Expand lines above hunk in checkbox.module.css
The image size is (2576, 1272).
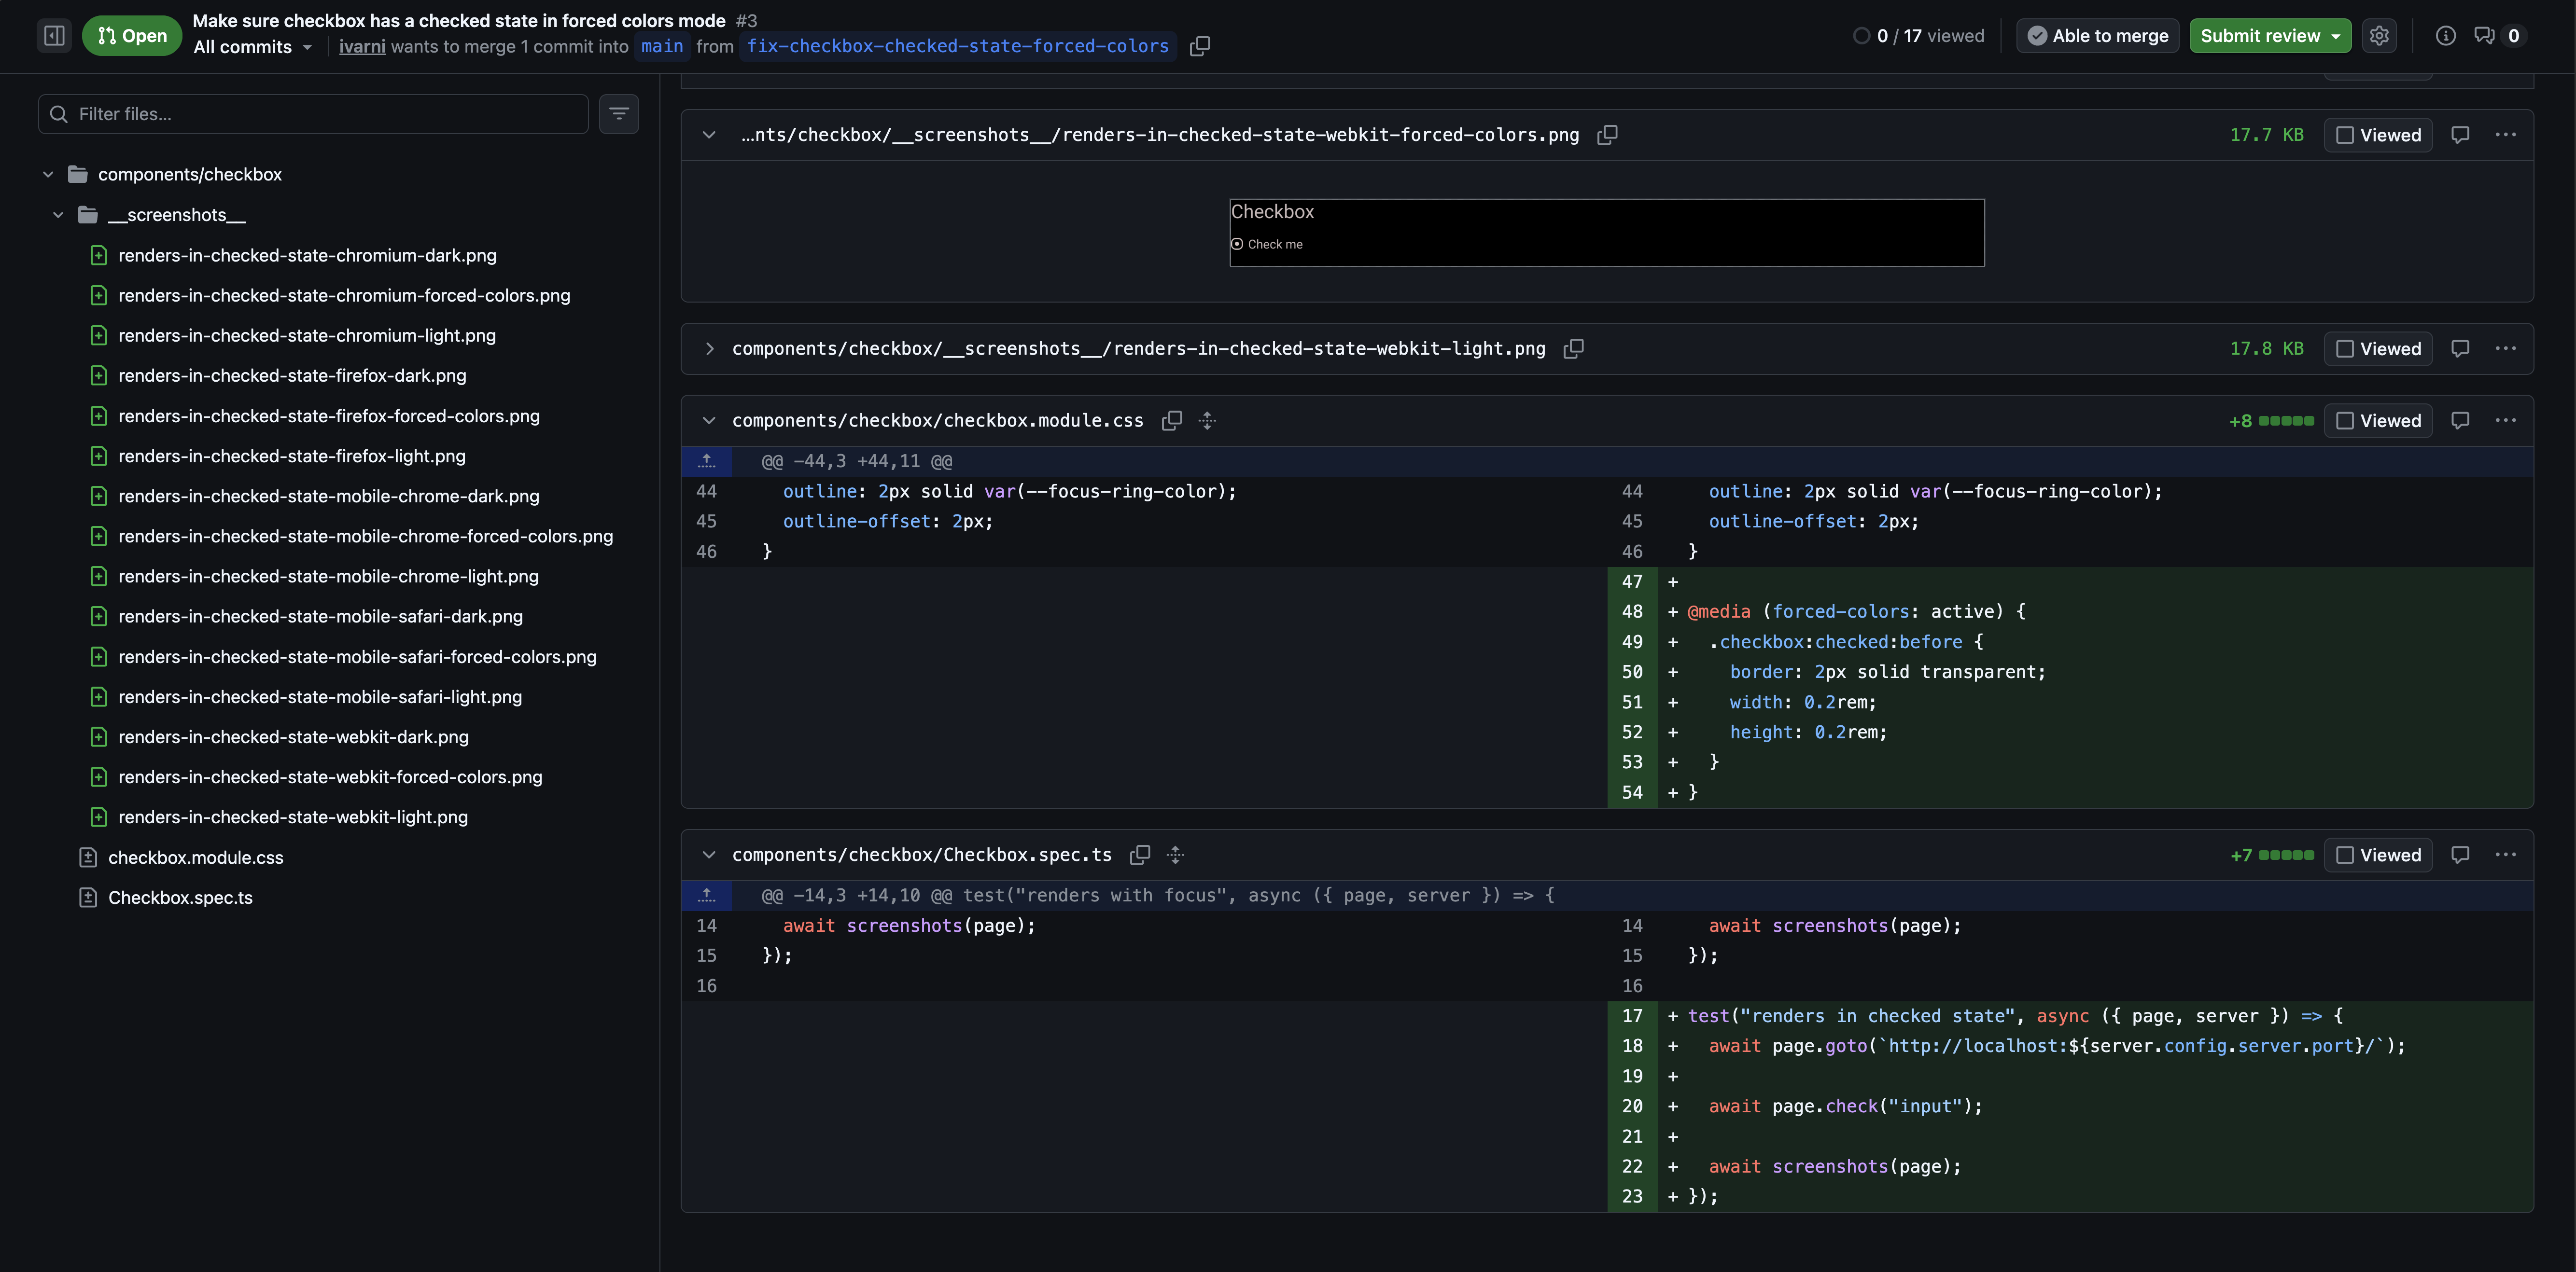pyautogui.click(x=707, y=462)
